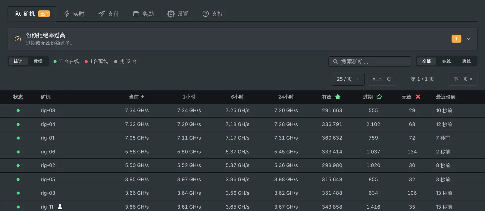Viewport: 485px width, 211px height.
Task: Open the 25 / 页 page size dropdown
Action: [x=348, y=79]
